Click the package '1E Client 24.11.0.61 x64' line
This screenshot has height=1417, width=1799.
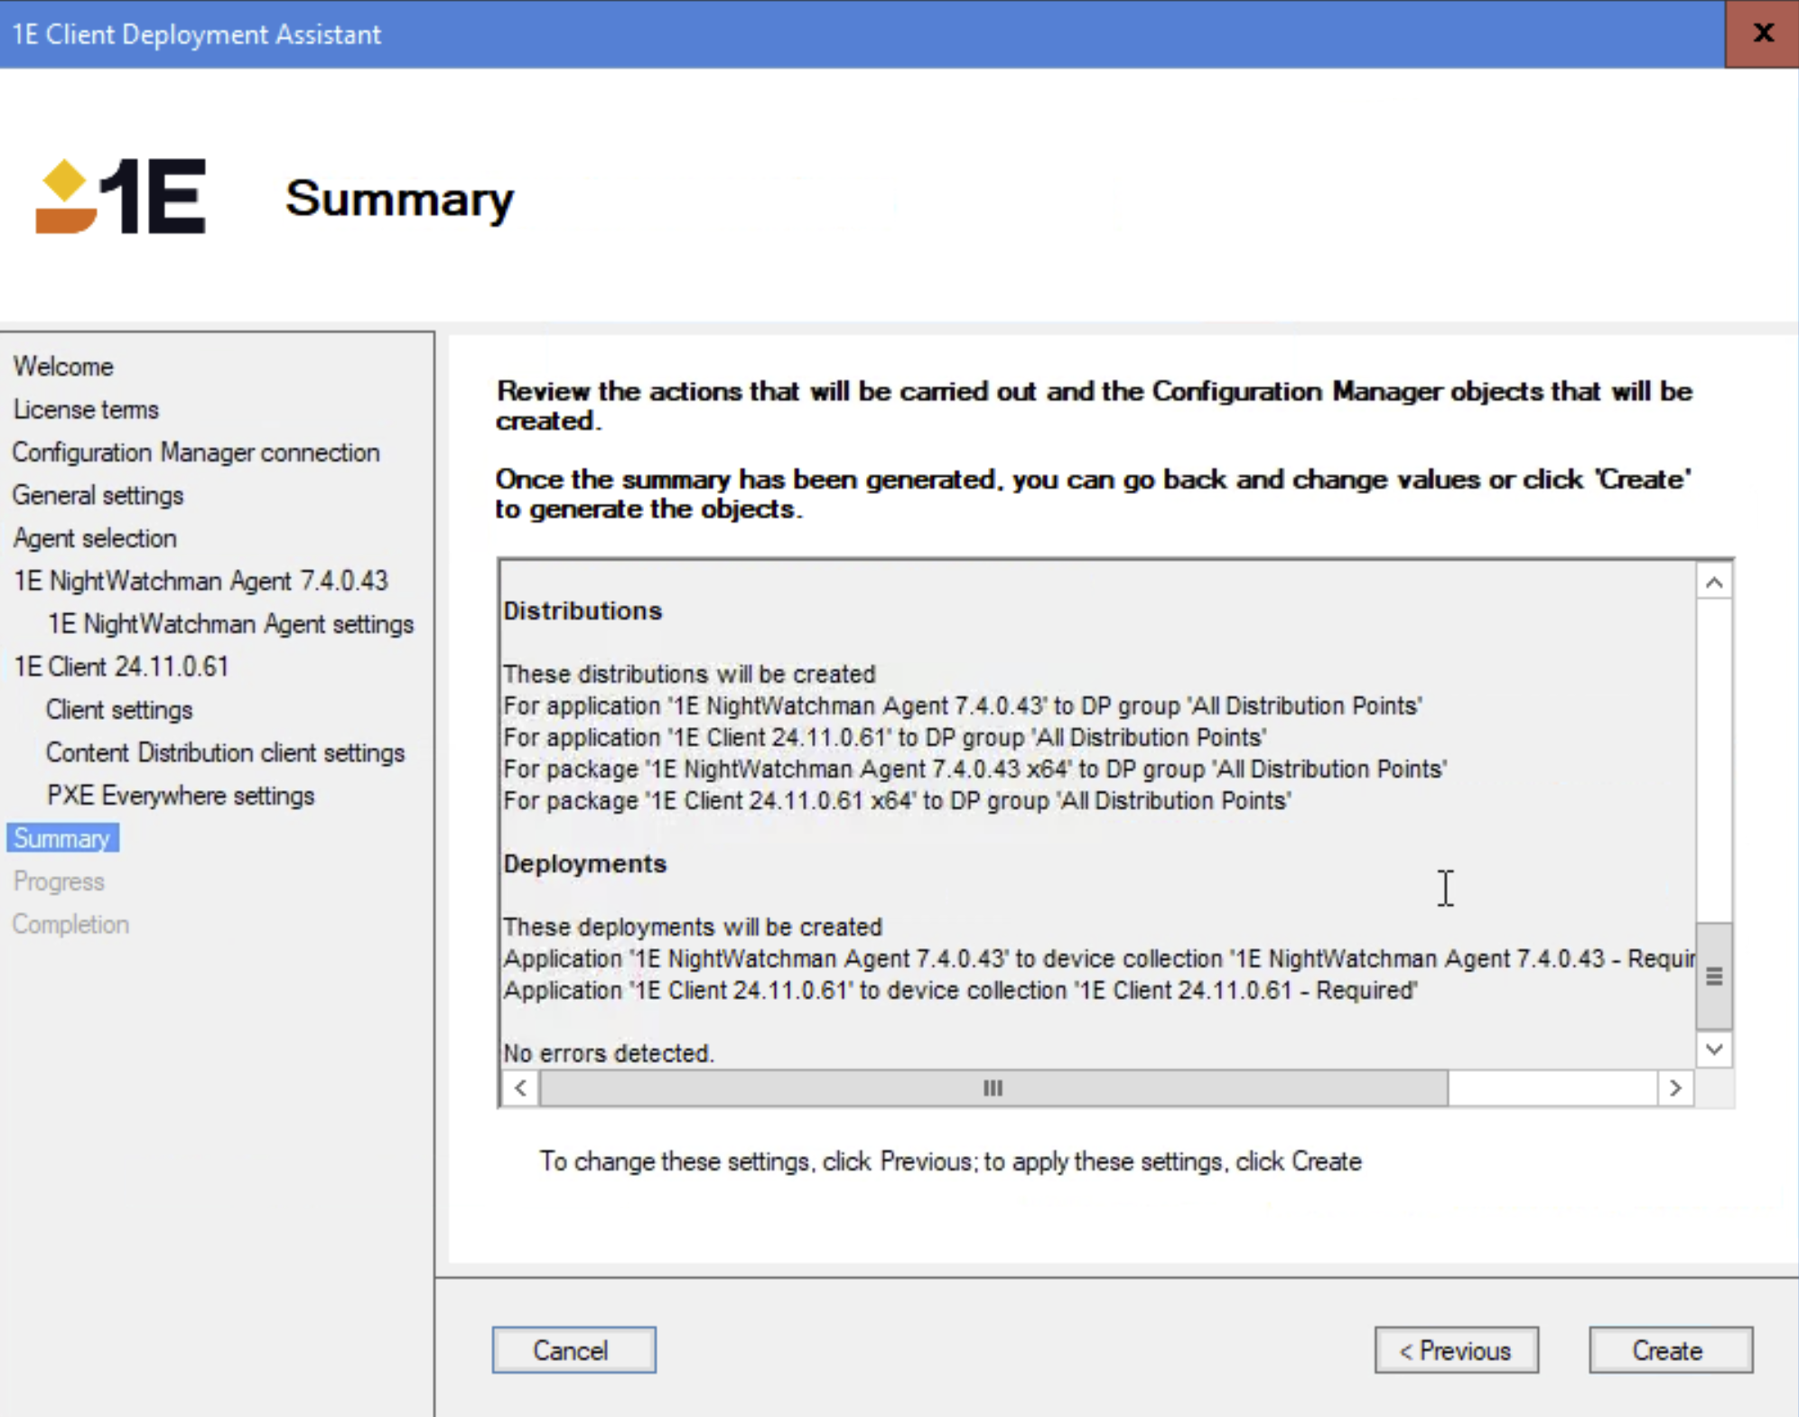pos(897,800)
